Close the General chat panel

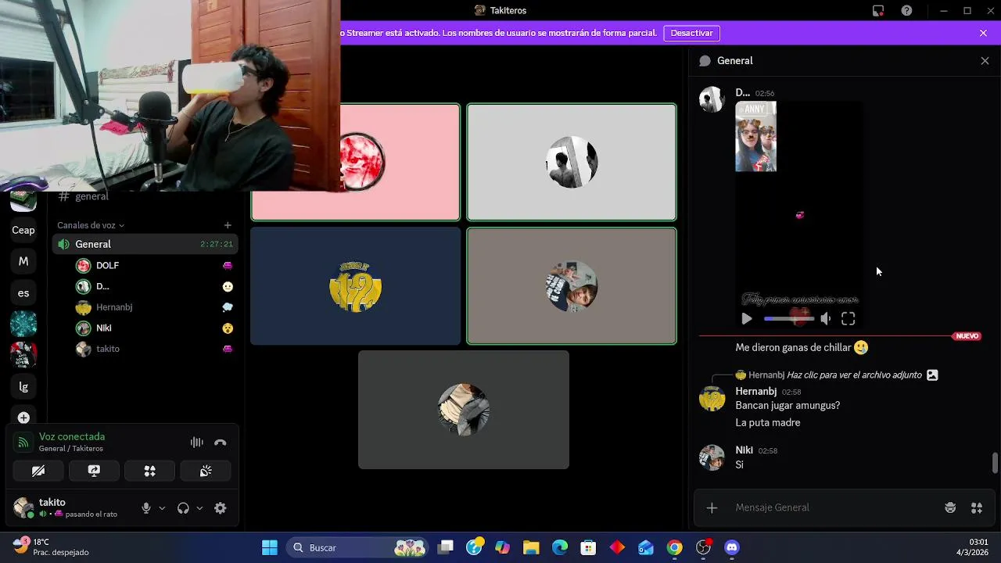tap(985, 61)
